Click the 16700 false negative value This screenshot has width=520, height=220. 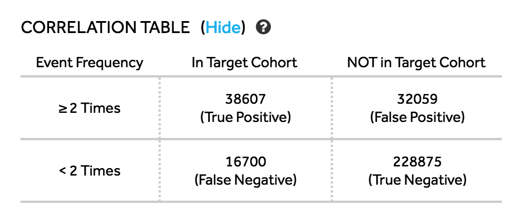click(x=245, y=161)
